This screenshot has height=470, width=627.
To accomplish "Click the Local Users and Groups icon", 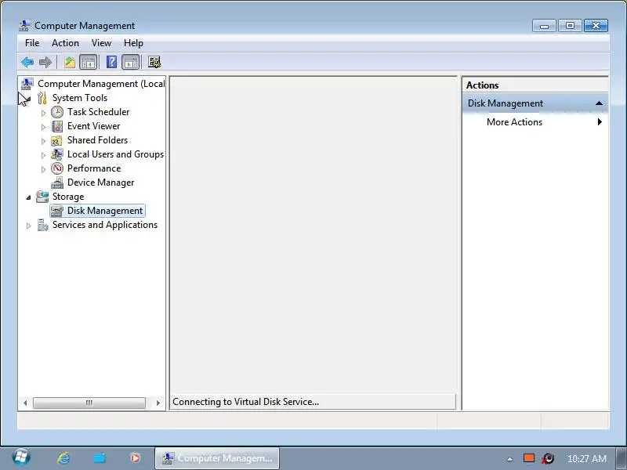I will tap(57, 154).
